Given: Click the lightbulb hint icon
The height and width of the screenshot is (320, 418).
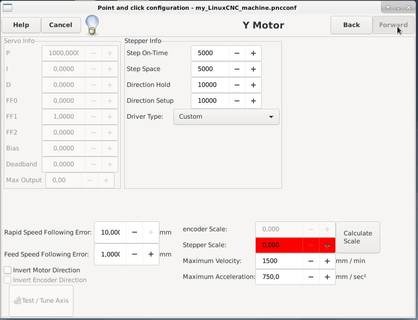Looking at the screenshot, I should click(92, 25).
